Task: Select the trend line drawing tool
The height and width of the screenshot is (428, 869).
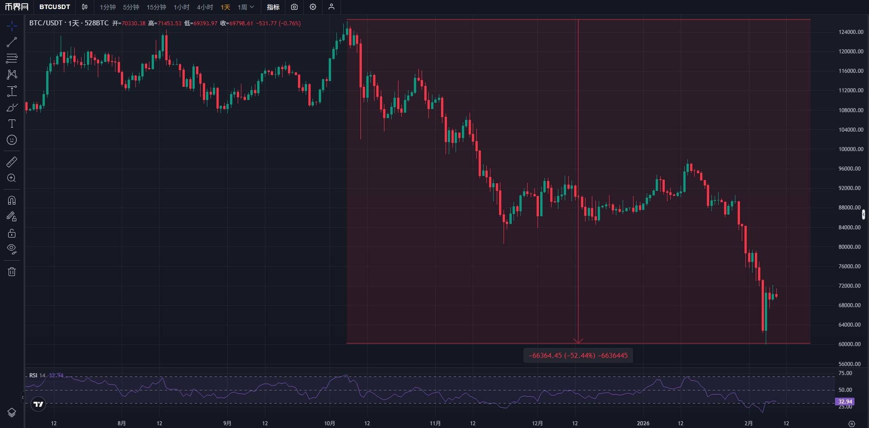Action: pyautogui.click(x=12, y=42)
